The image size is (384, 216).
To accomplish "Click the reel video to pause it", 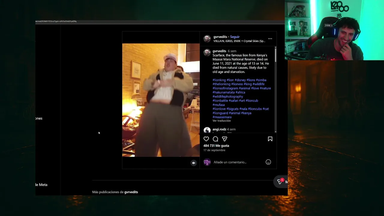I will [161, 100].
